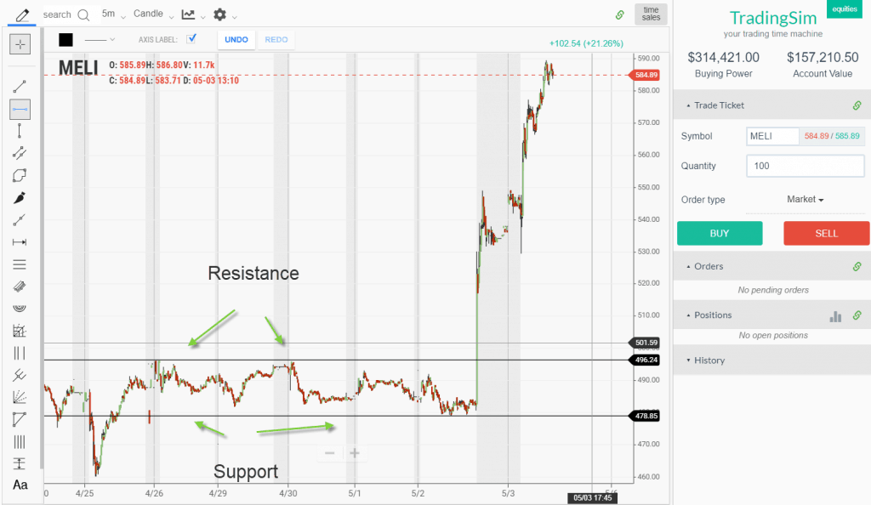The image size is (871, 505).
Task: Click the black color swatch
Action: click(65, 39)
